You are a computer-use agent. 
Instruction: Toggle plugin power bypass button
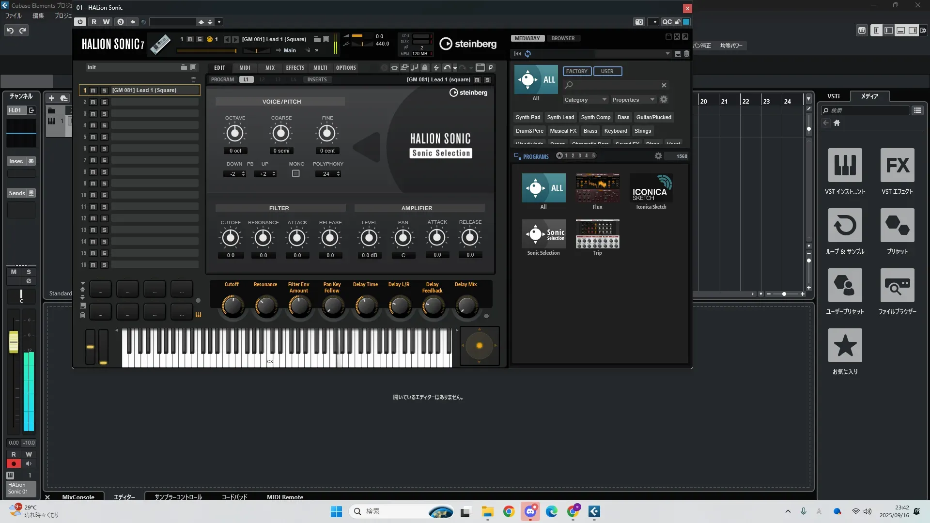(80, 22)
